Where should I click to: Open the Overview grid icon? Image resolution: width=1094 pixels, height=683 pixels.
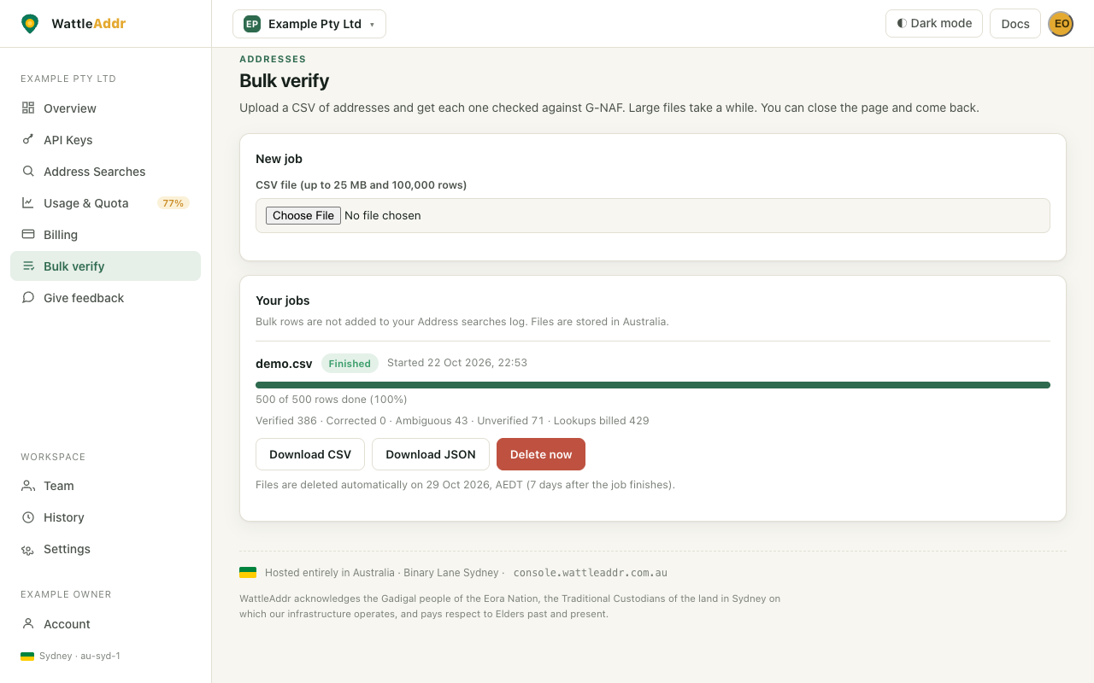(x=28, y=108)
